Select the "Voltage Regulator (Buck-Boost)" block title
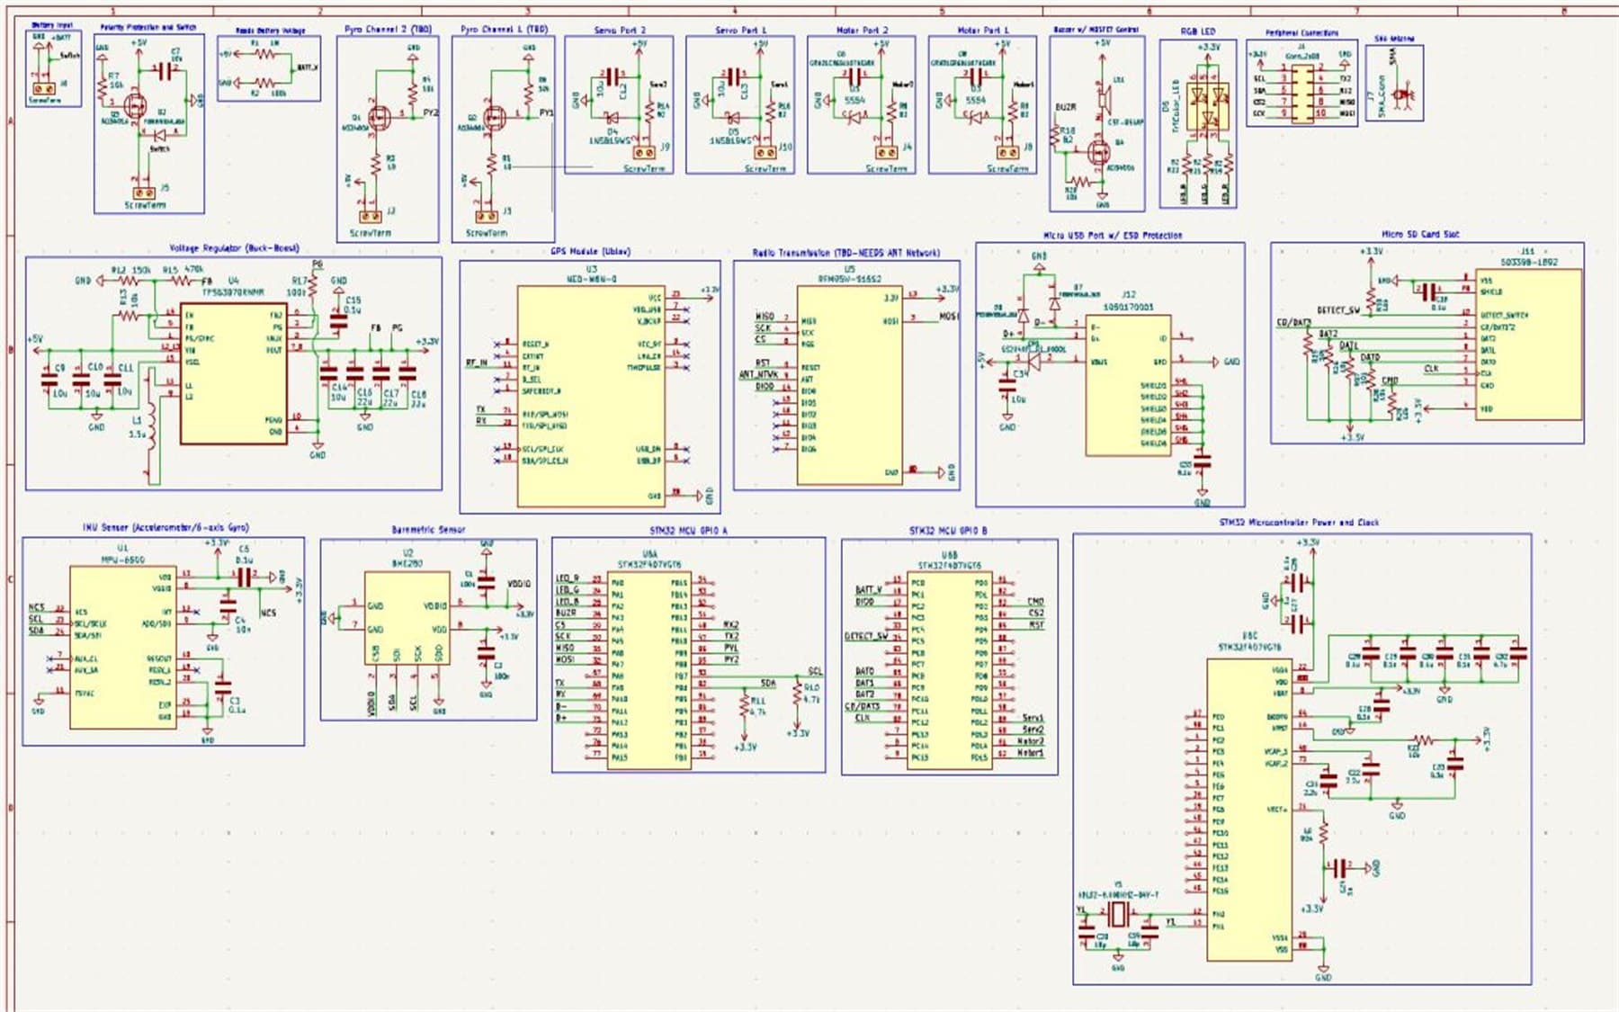 234,248
